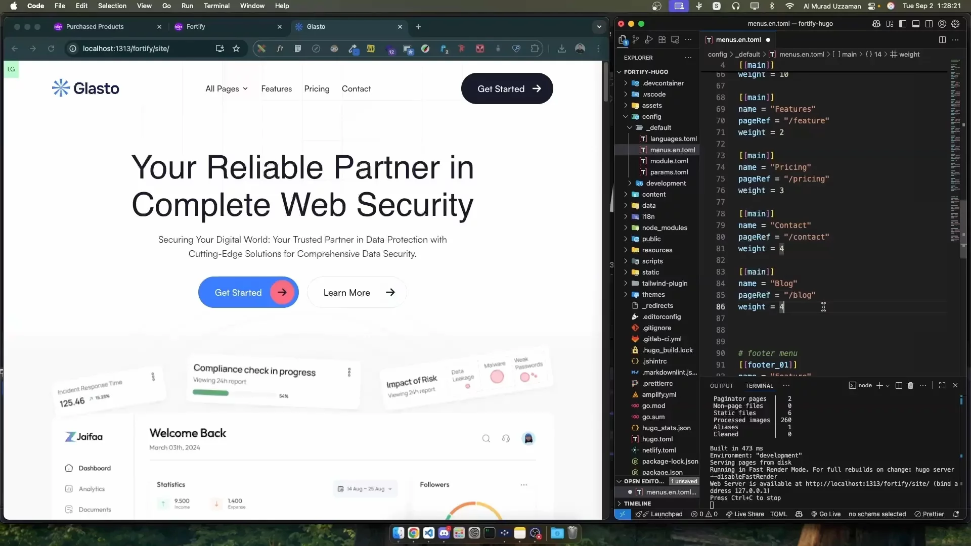Image resolution: width=971 pixels, height=546 pixels.
Task: Open Run and Debug view
Action: (649, 39)
